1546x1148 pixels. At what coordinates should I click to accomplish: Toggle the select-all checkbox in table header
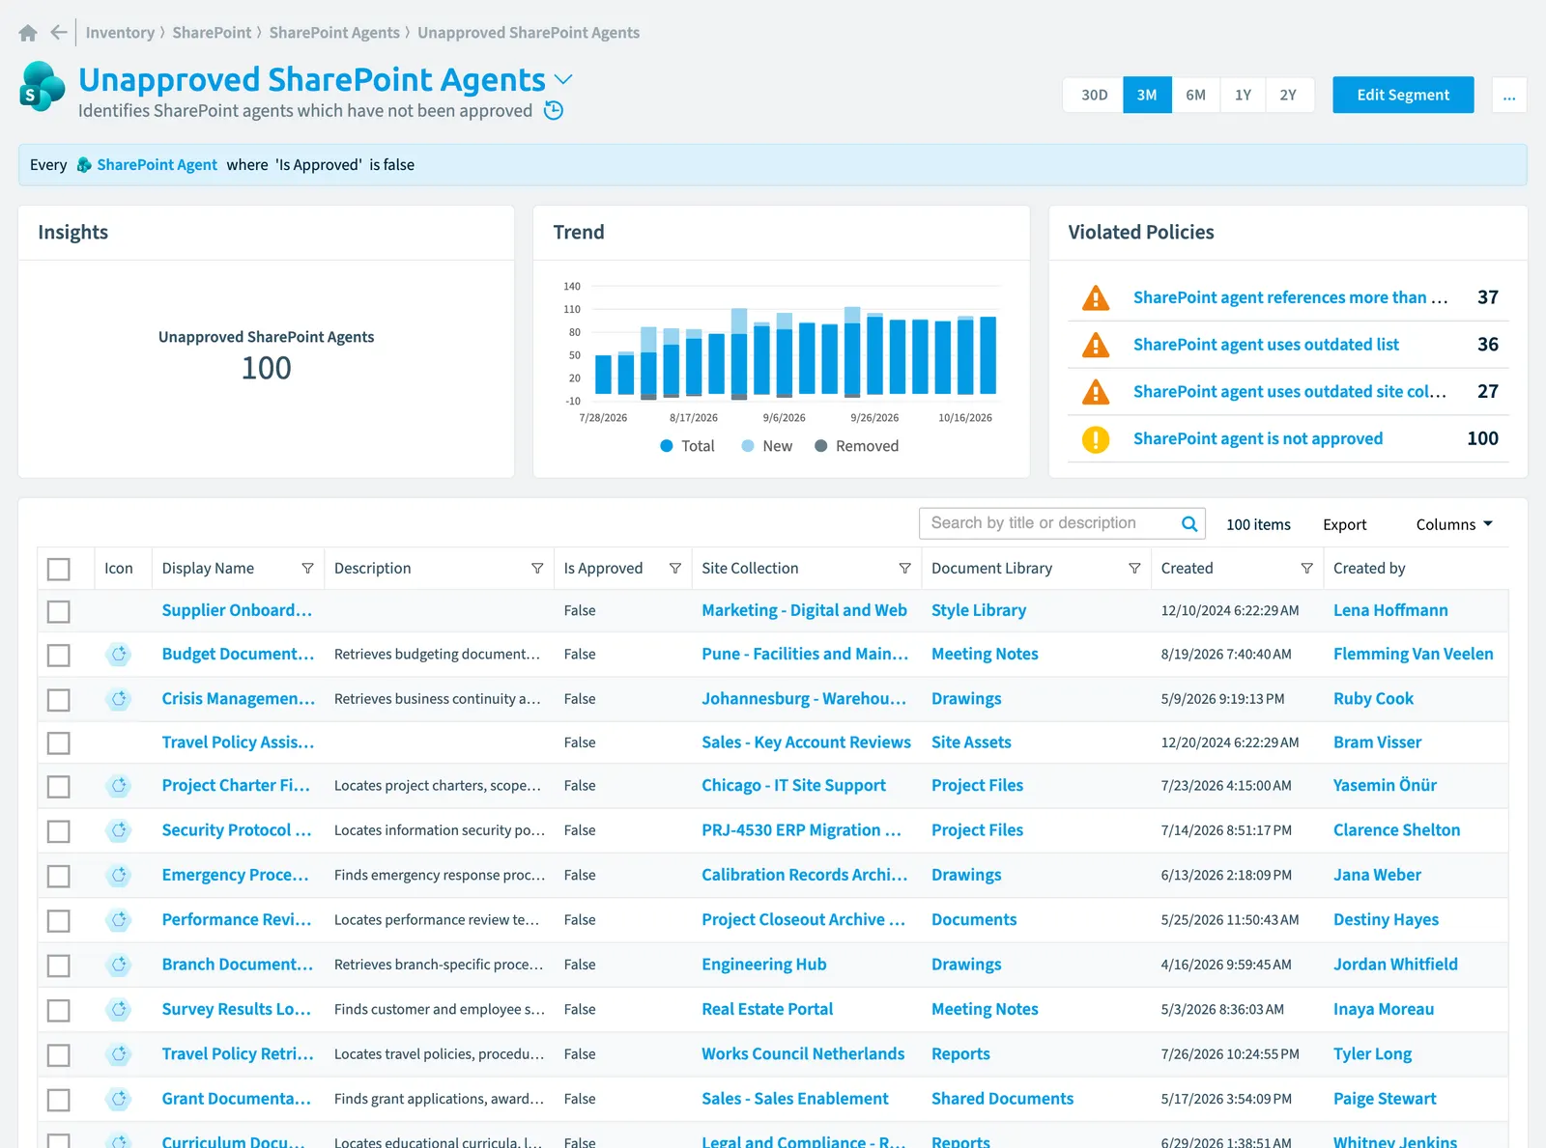59,569
